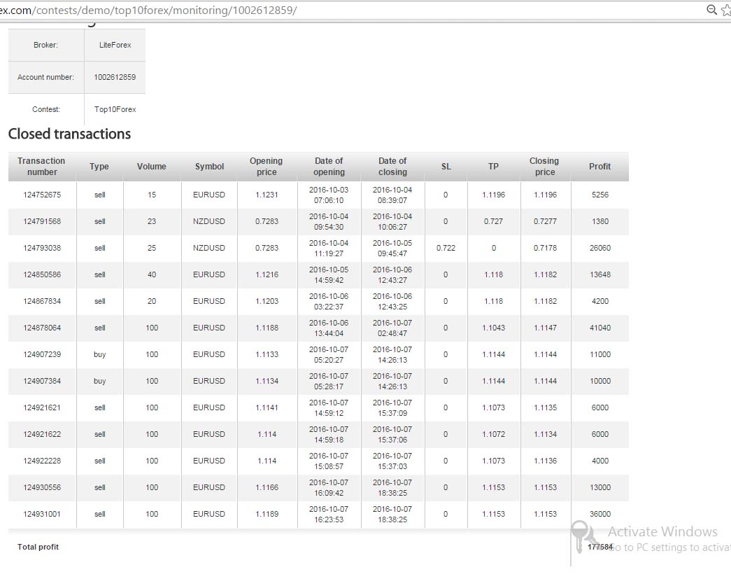Screen dimensions: 731x579
Task: Click the Date of opening column header
Action: tap(329, 167)
